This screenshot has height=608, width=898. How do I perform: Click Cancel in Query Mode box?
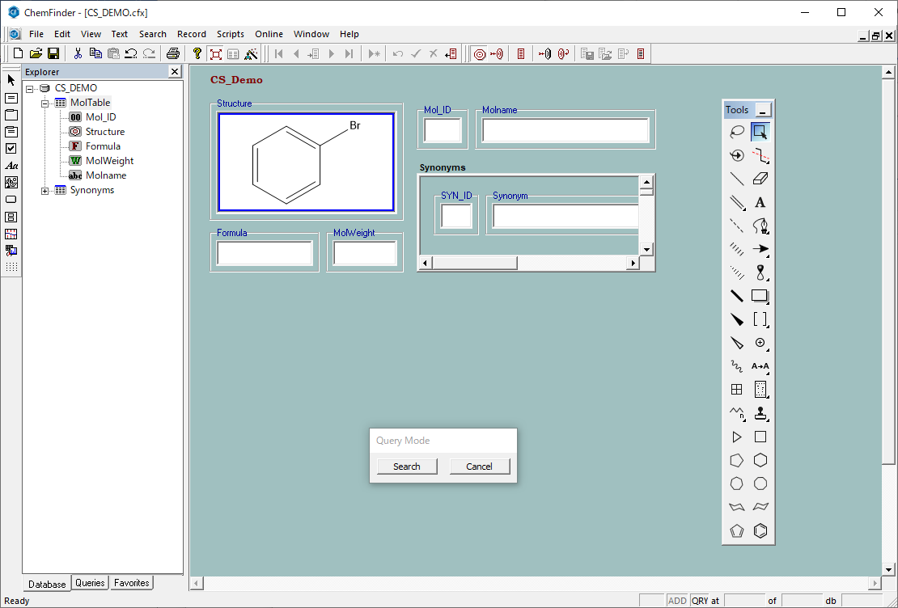point(480,467)
